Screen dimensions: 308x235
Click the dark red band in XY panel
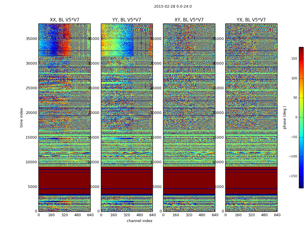(x=189, y=180)
